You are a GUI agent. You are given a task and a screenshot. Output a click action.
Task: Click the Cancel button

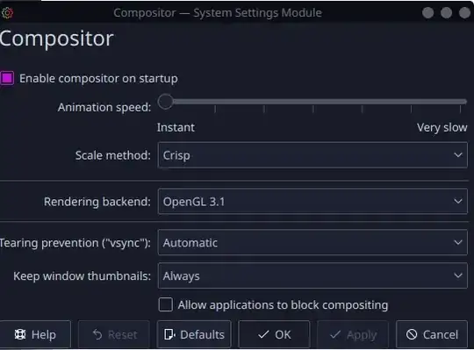(432, 334)
